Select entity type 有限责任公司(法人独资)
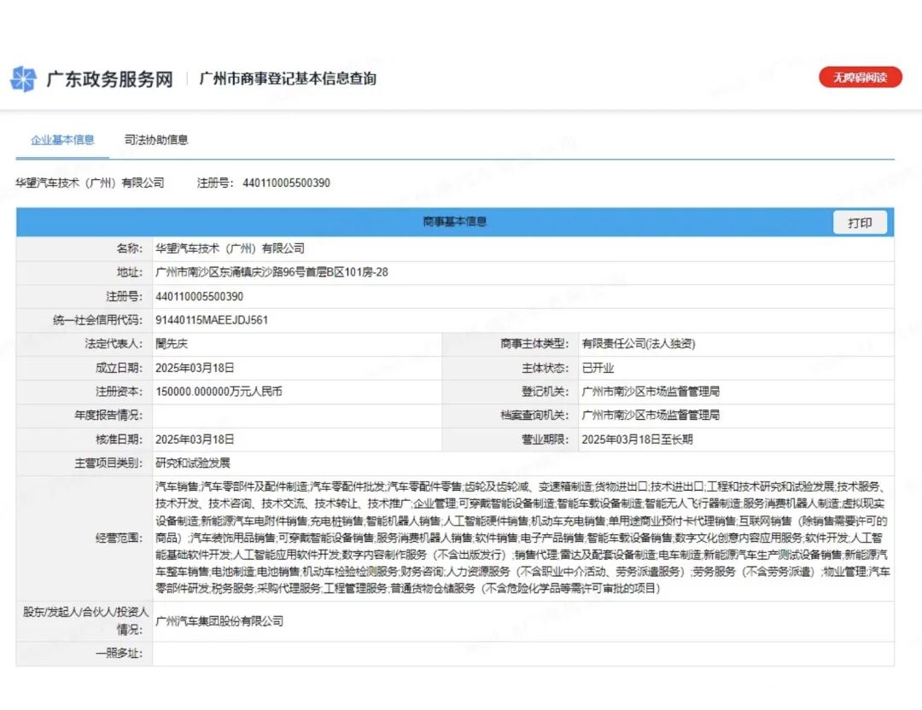The width and height of the screenshot is (922, 710). pos(639,344)
